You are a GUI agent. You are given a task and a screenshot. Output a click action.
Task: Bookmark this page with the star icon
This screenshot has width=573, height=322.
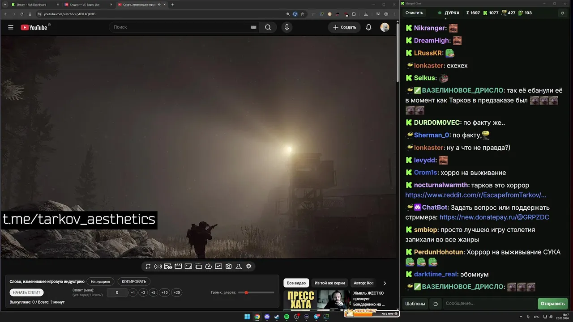pos(303,14)
